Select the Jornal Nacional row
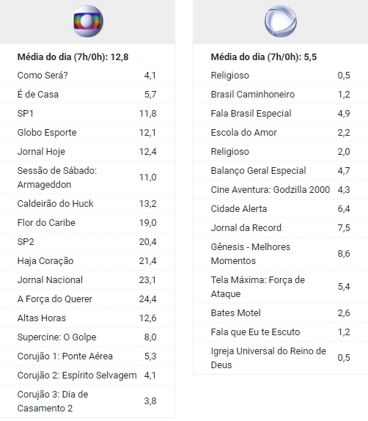 point(87,279)
